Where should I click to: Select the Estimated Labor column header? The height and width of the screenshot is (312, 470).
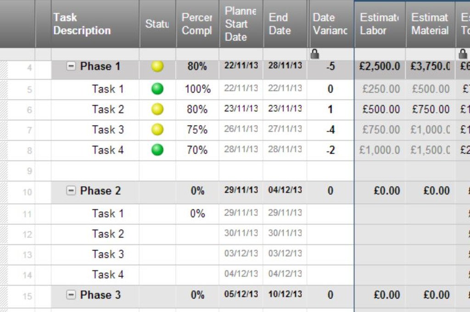(380, 24)
